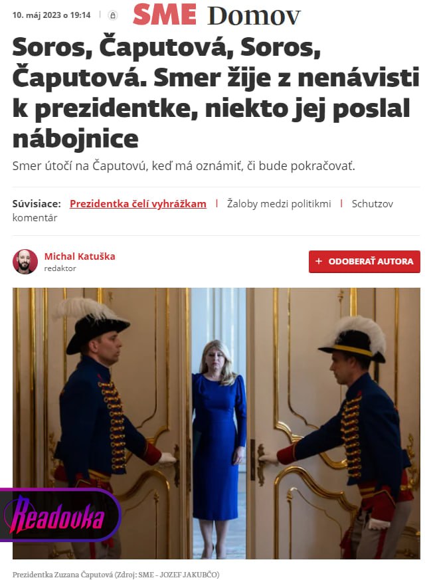
Task: Click the article headline about Čaputová
Action: click(x=216, y=93)
